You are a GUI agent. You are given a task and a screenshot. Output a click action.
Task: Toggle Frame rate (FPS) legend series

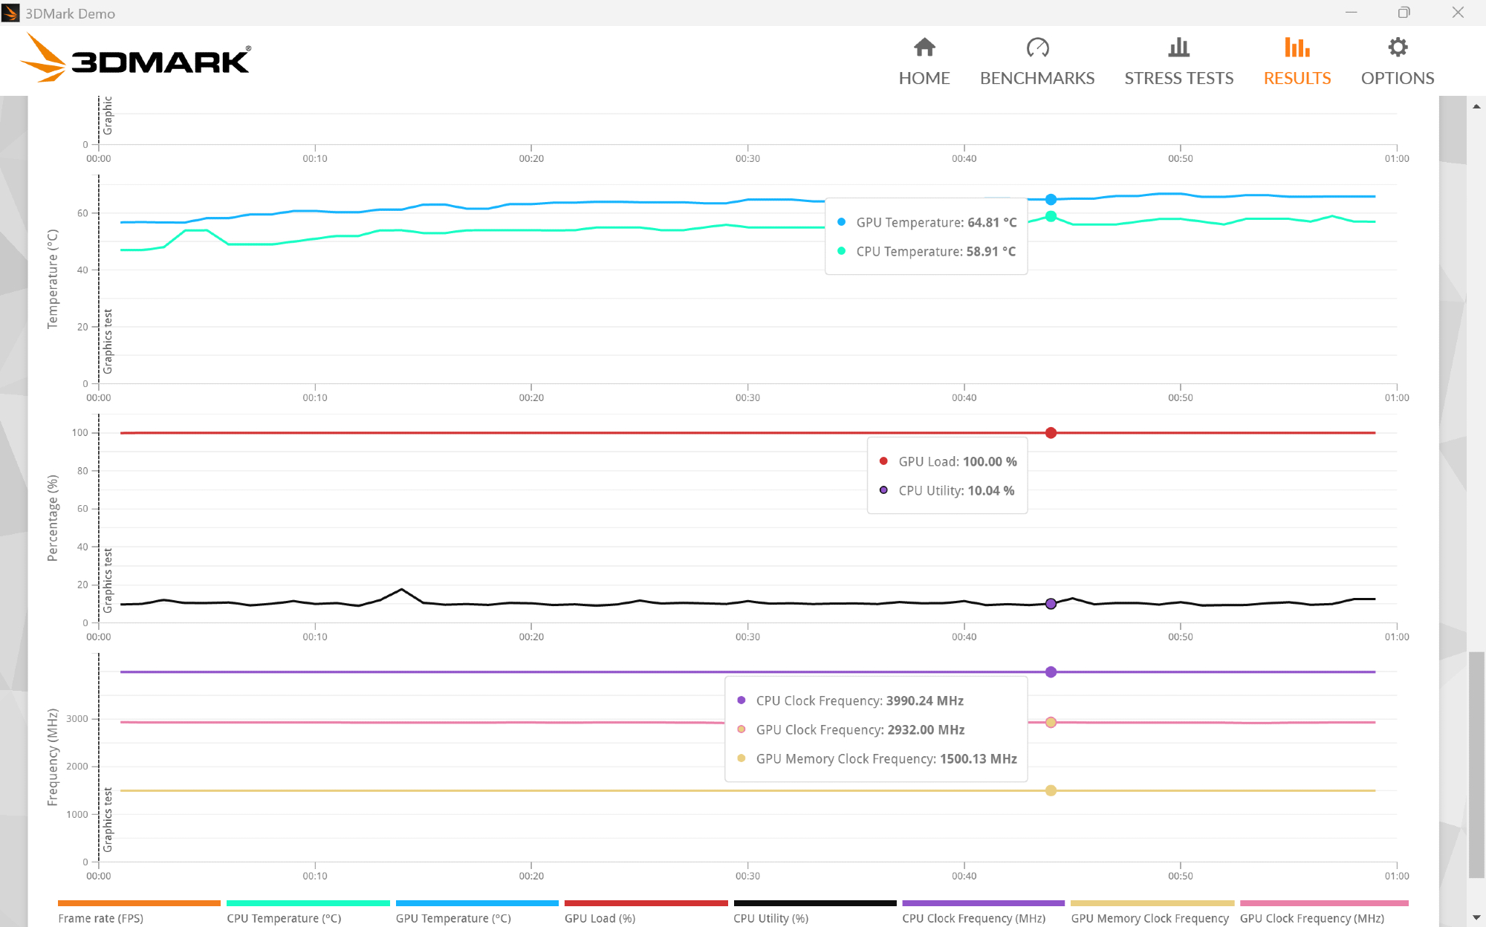(x=101, y=918)
